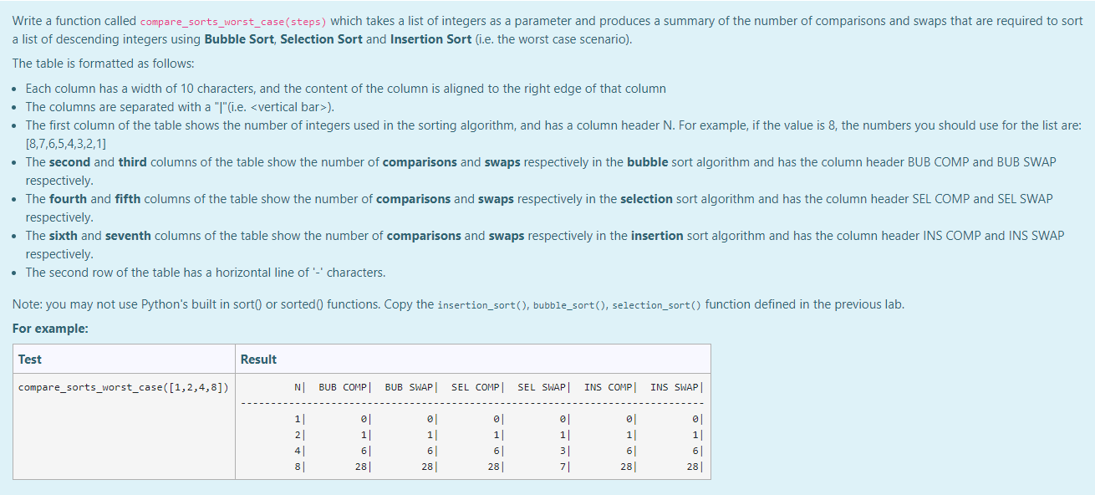
Task: Click the insertion_sort() code in the note
Action: [481, 305]
